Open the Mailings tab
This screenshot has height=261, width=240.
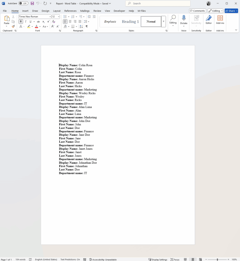coord(85,11)
